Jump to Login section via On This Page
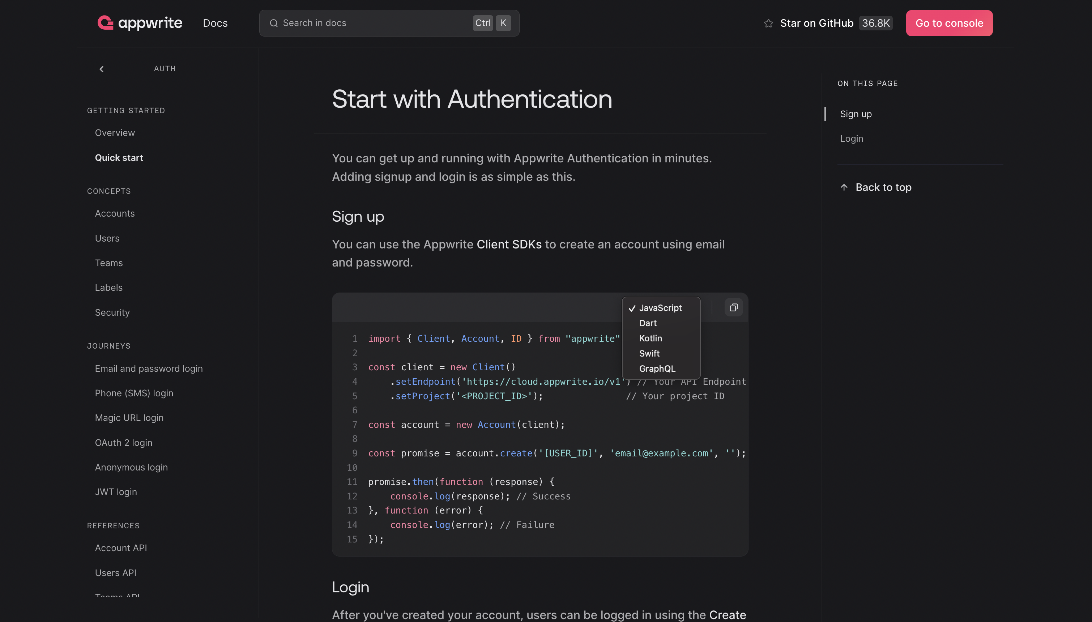Viewport: 1092px width, 622px height. 851,139
